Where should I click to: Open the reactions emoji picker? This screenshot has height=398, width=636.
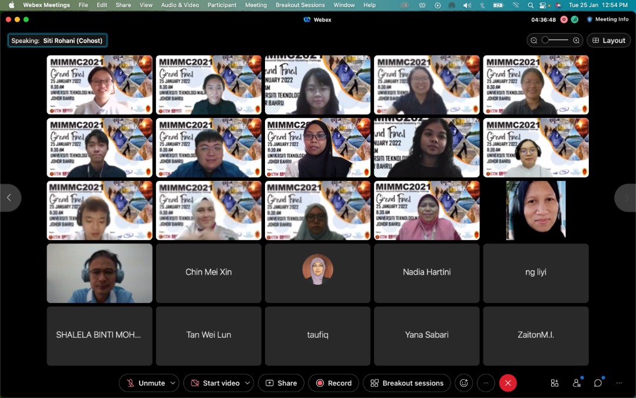464,383
